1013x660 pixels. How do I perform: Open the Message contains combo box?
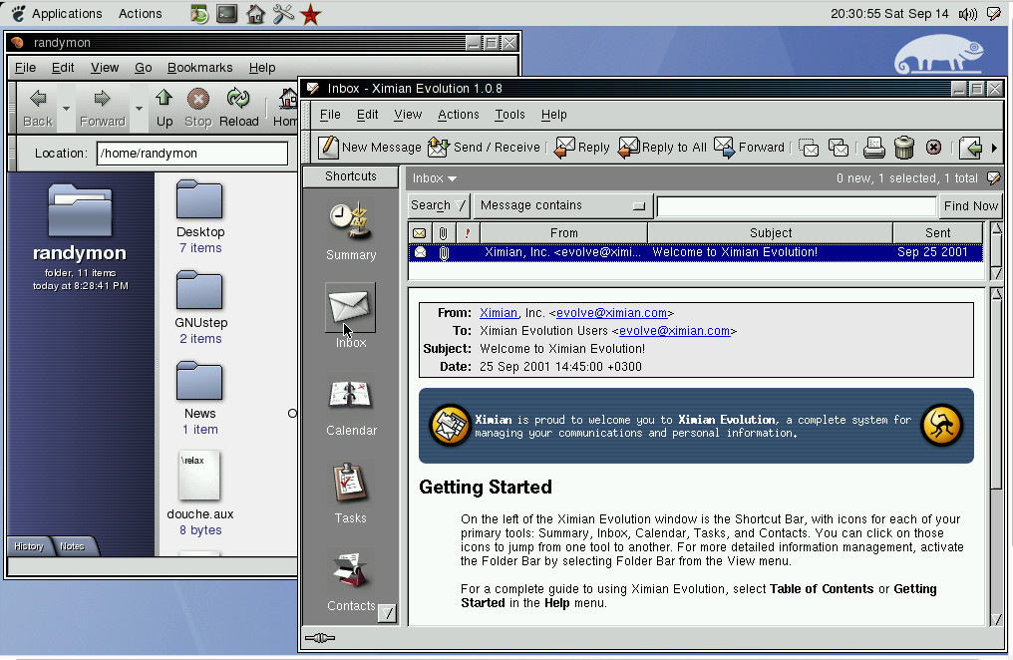562,205
